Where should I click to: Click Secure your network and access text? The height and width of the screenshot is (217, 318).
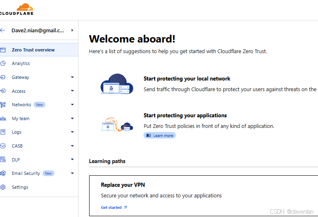(x=161, y=196)
